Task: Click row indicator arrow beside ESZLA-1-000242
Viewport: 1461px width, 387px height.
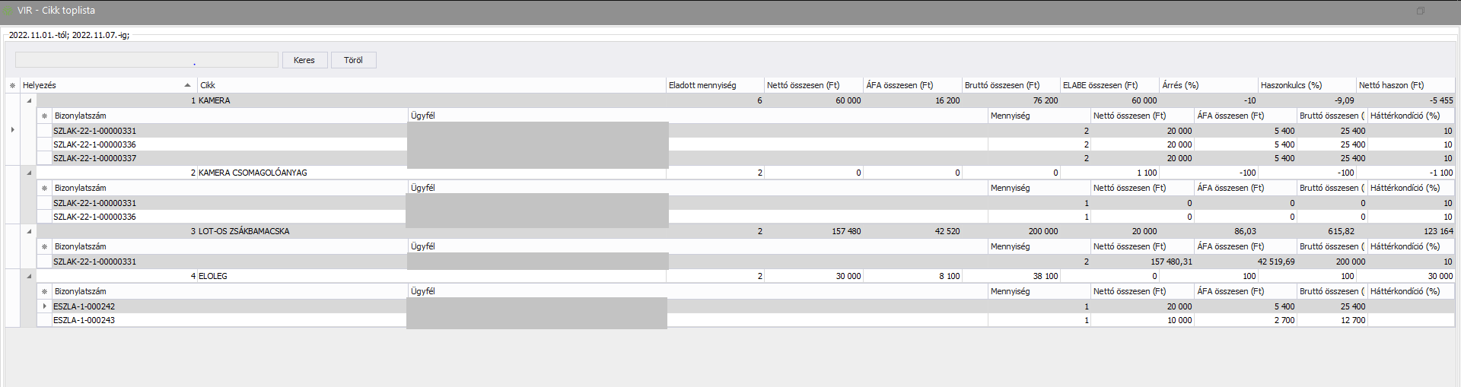Action: (45, 306)
